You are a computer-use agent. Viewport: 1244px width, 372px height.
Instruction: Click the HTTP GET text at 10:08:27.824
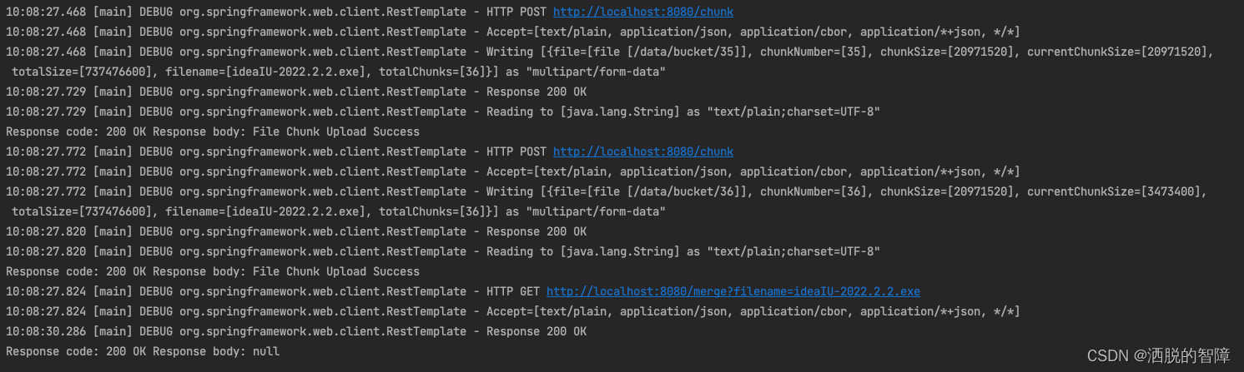coord(513,291)
